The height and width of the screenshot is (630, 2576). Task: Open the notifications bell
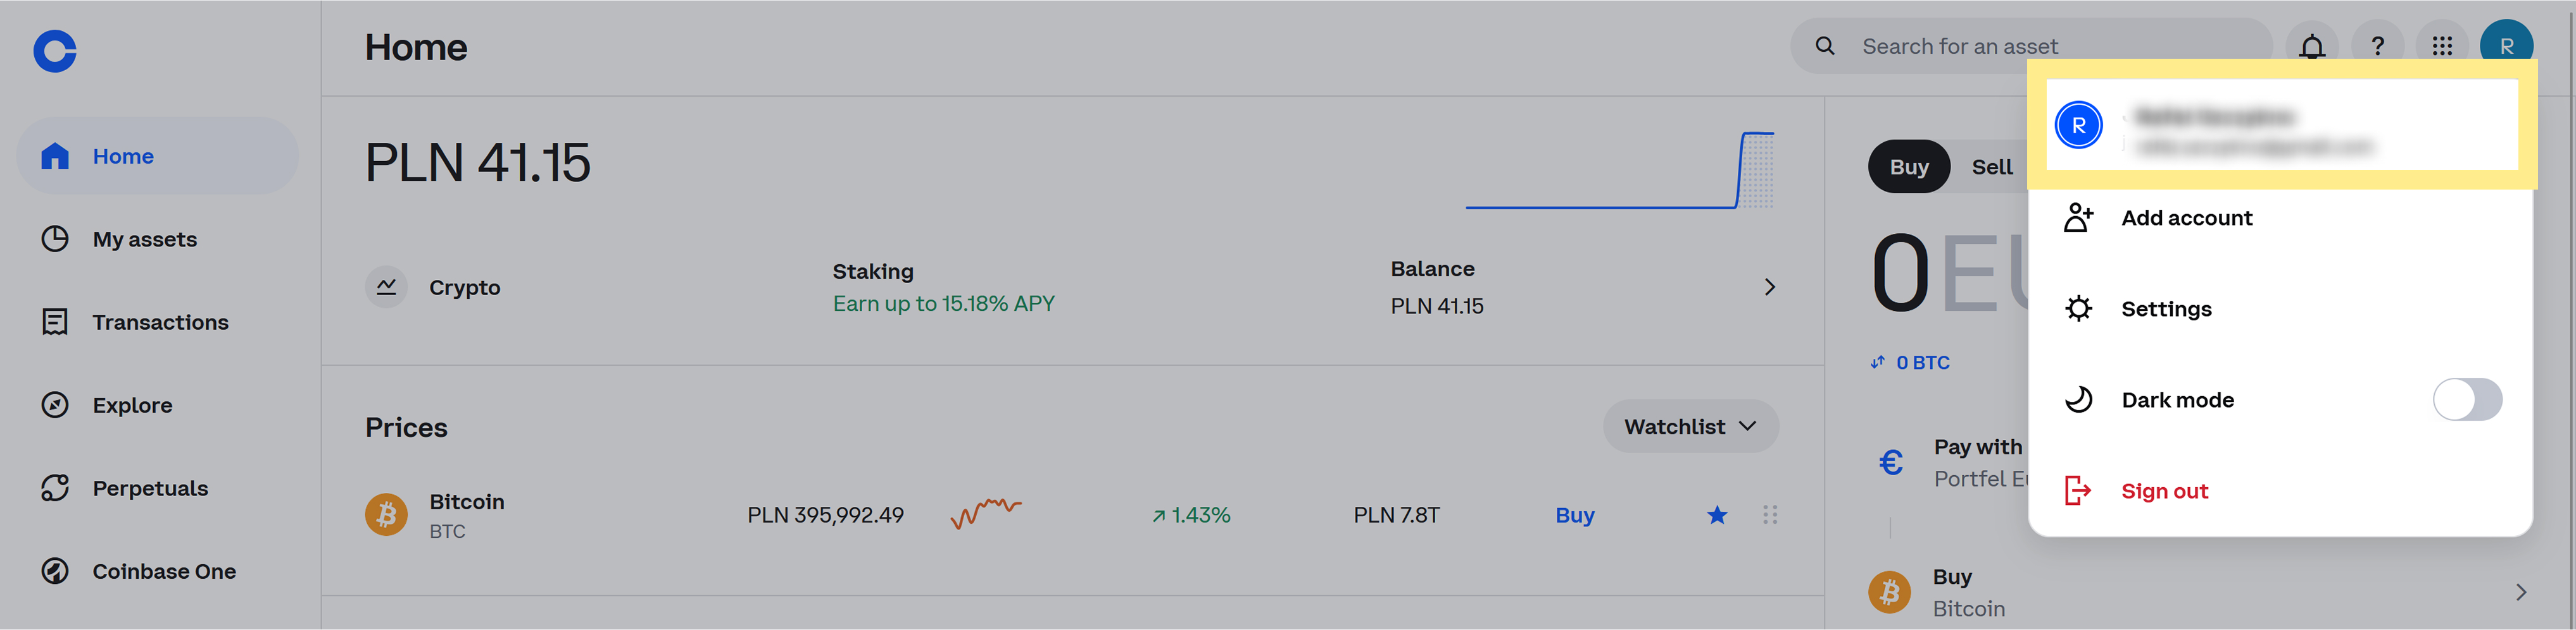click(x=2311, y=46)
